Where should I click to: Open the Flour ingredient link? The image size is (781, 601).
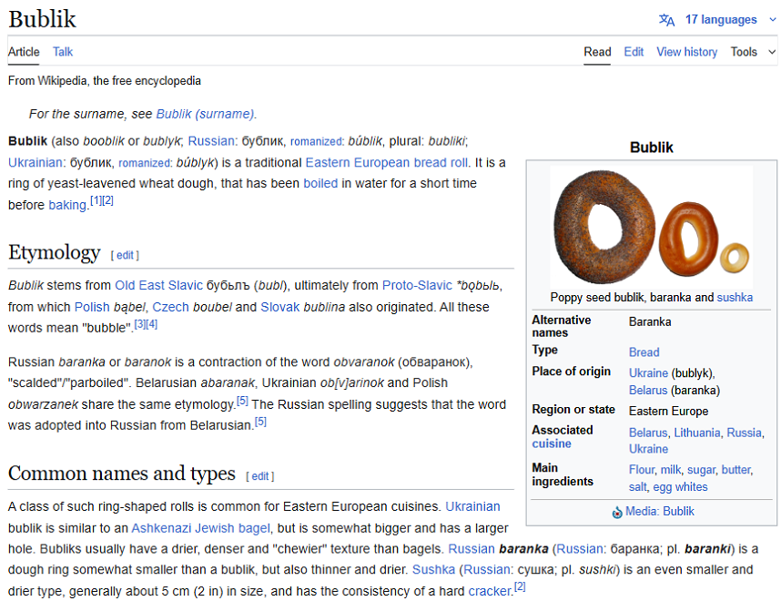pos(641,470)
